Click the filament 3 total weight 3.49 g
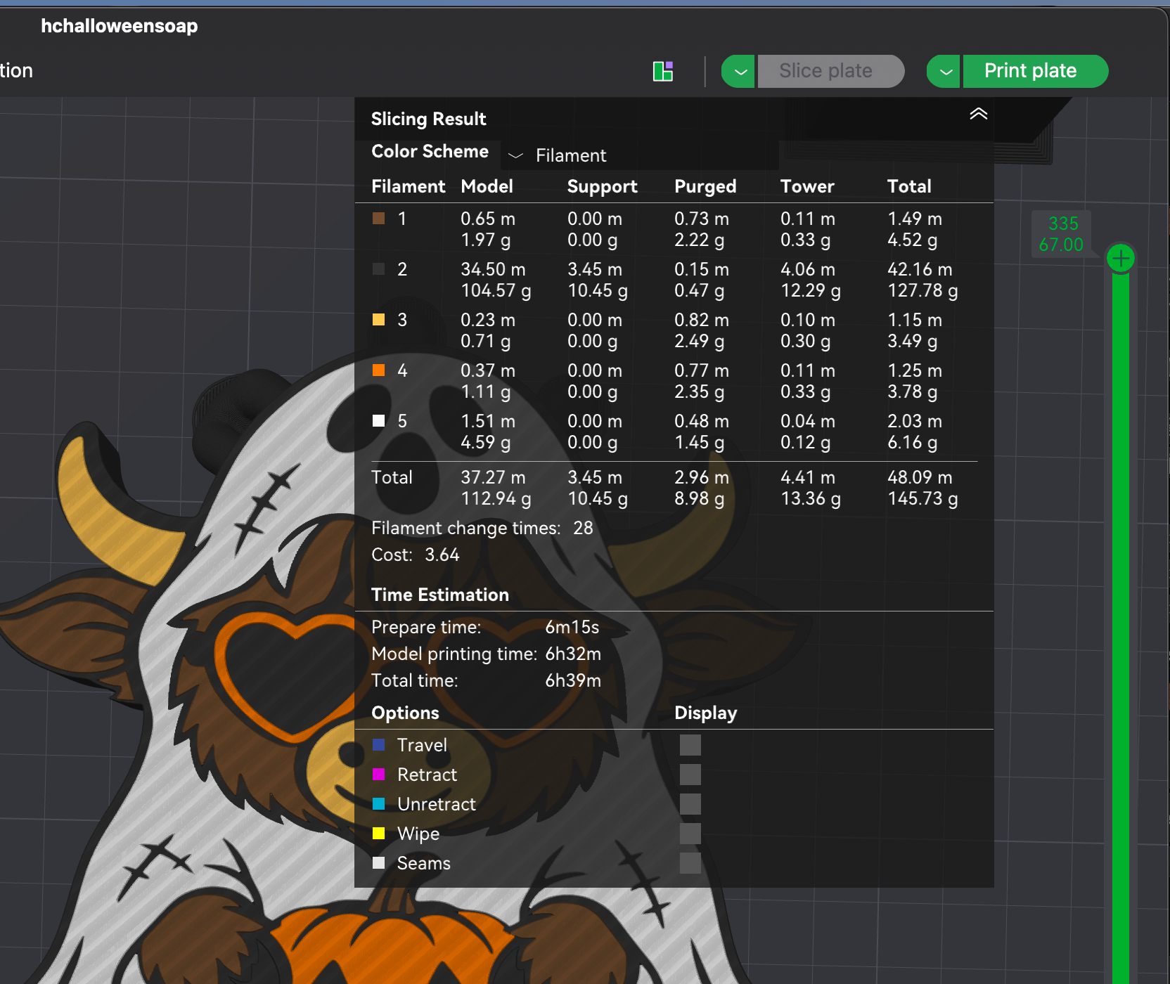This screenshot has width=1170, height=984. [x=912, y=341]
